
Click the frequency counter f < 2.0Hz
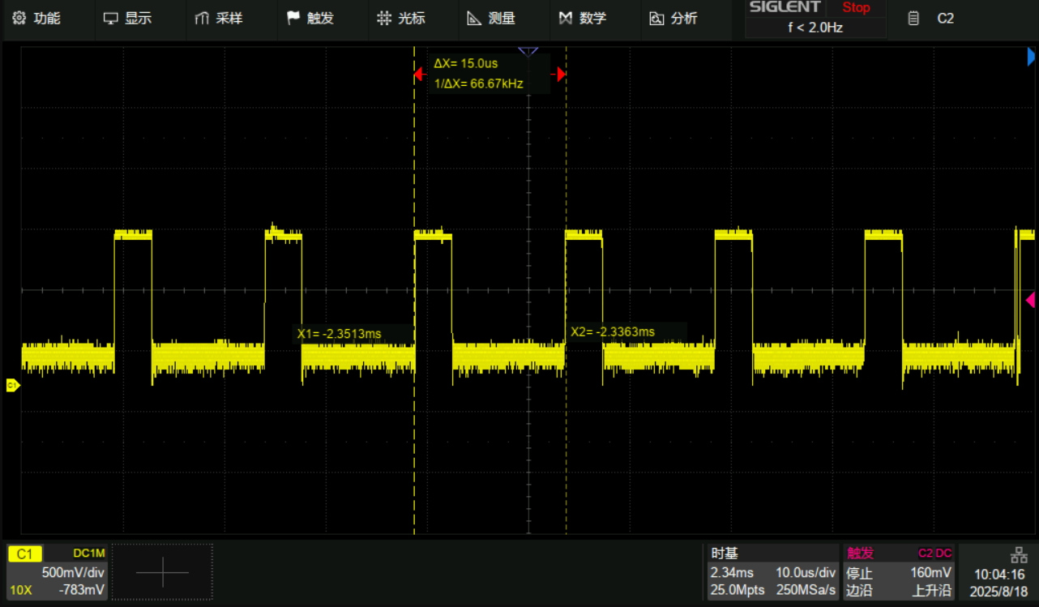tap(815, 28)
